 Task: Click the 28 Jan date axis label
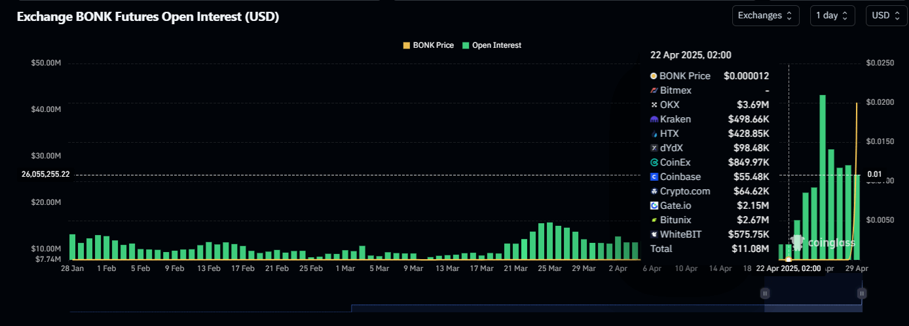click(72, 268)
